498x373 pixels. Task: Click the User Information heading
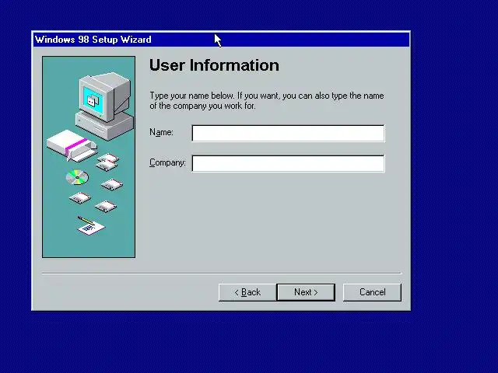click(x=214, y=65)
